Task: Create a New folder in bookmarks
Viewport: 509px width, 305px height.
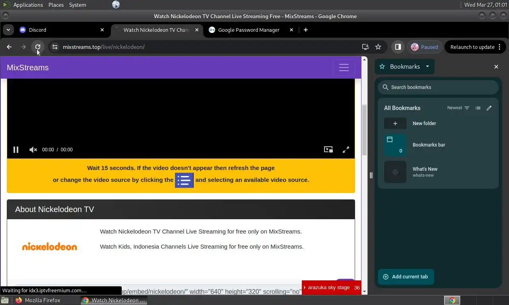Action: [438, 124]
